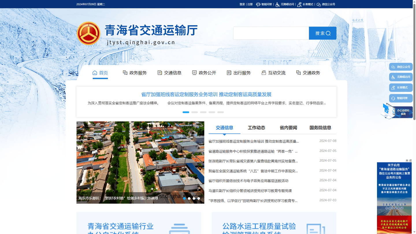Open the 首页 navigation menu item

(x=100, y=73)
